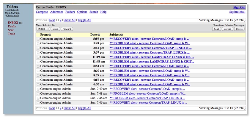Click Show All below the message list

click(x=70, y=108)
